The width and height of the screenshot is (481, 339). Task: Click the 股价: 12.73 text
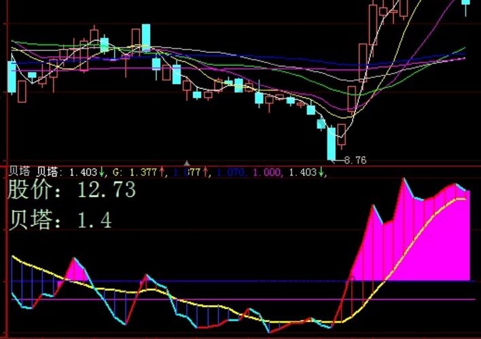click(x=71, y=190)
